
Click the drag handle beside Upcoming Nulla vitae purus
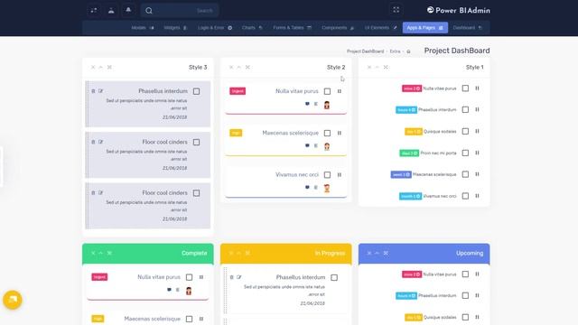coord(477,274)
